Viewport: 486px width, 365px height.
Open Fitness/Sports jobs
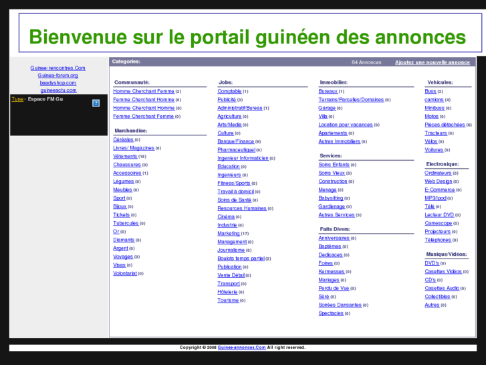coord(234,184)
